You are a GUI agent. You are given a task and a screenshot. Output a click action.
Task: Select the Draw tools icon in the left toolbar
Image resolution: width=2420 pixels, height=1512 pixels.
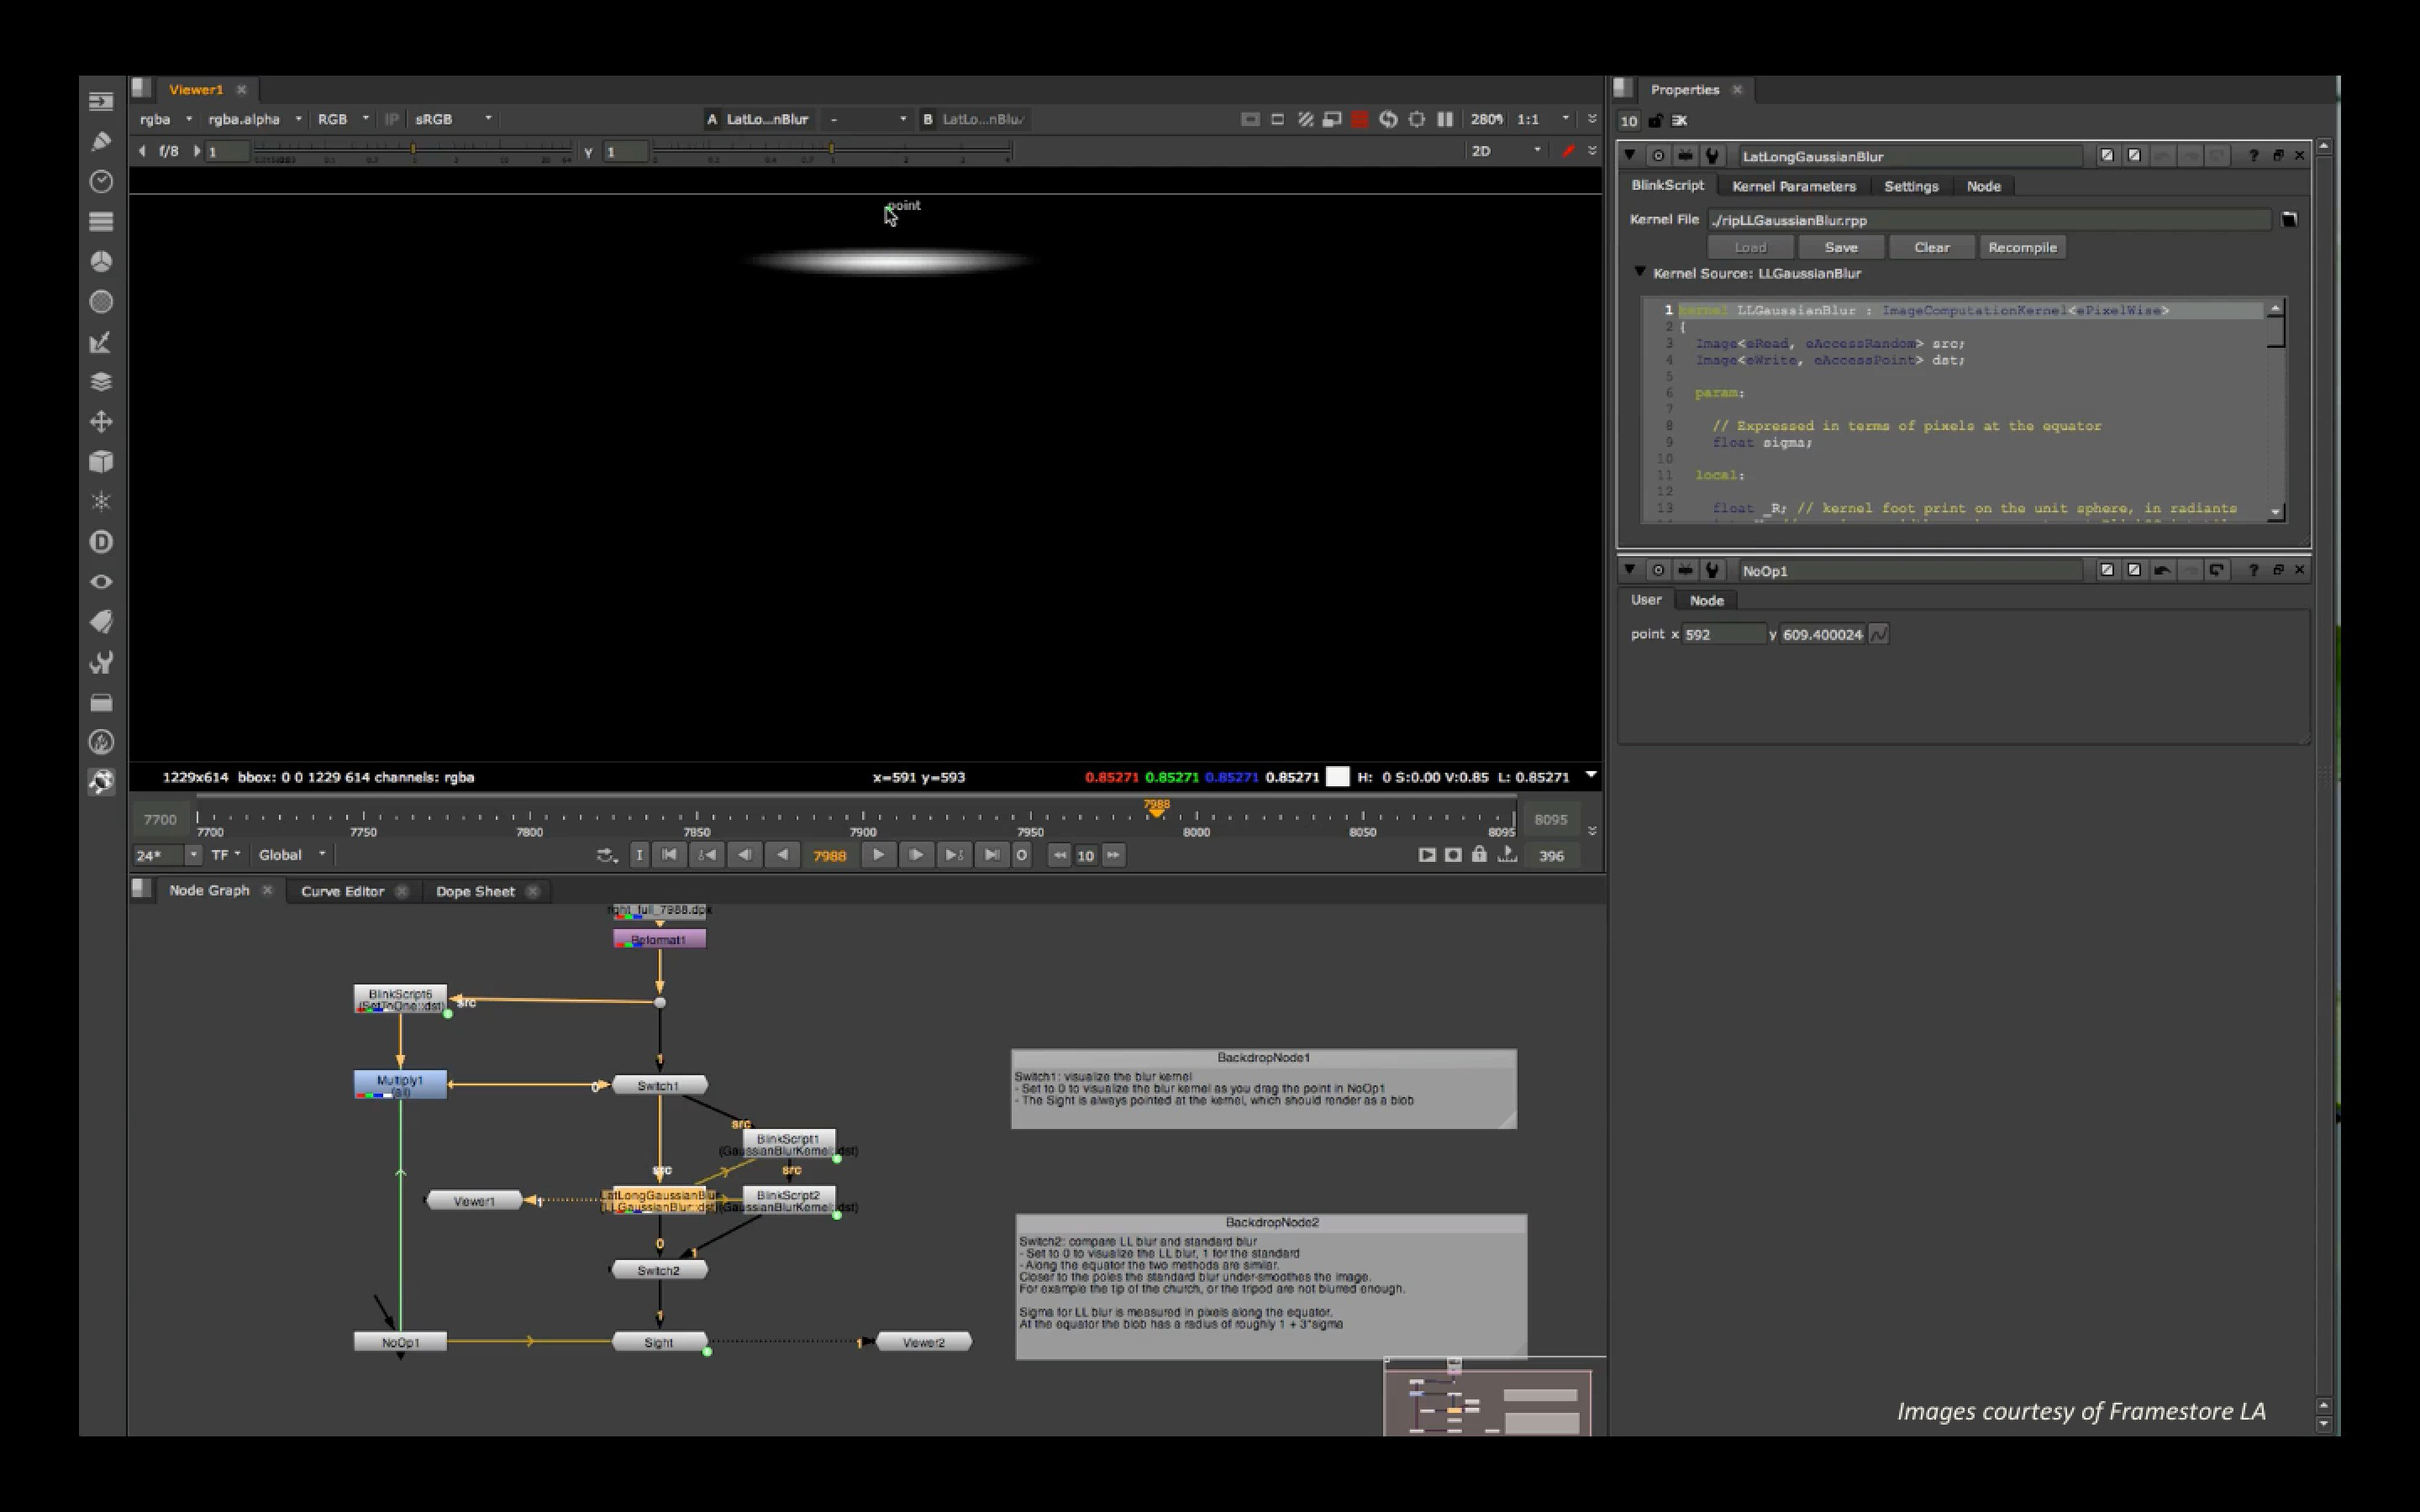(x=100, y=144)
